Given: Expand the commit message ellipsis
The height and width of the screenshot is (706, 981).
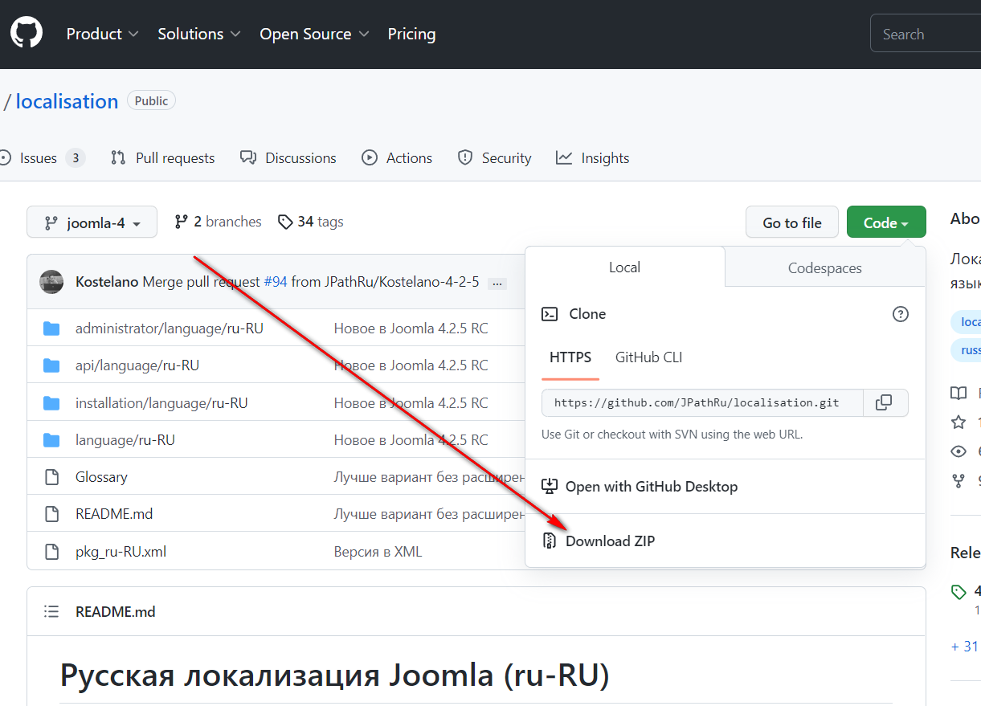Looking at the screenshot, I should pyautogui.click(x=497, y=283).
